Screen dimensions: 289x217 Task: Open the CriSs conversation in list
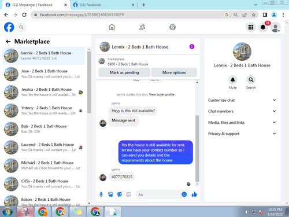pyautogui.click(x=43, y=184)
